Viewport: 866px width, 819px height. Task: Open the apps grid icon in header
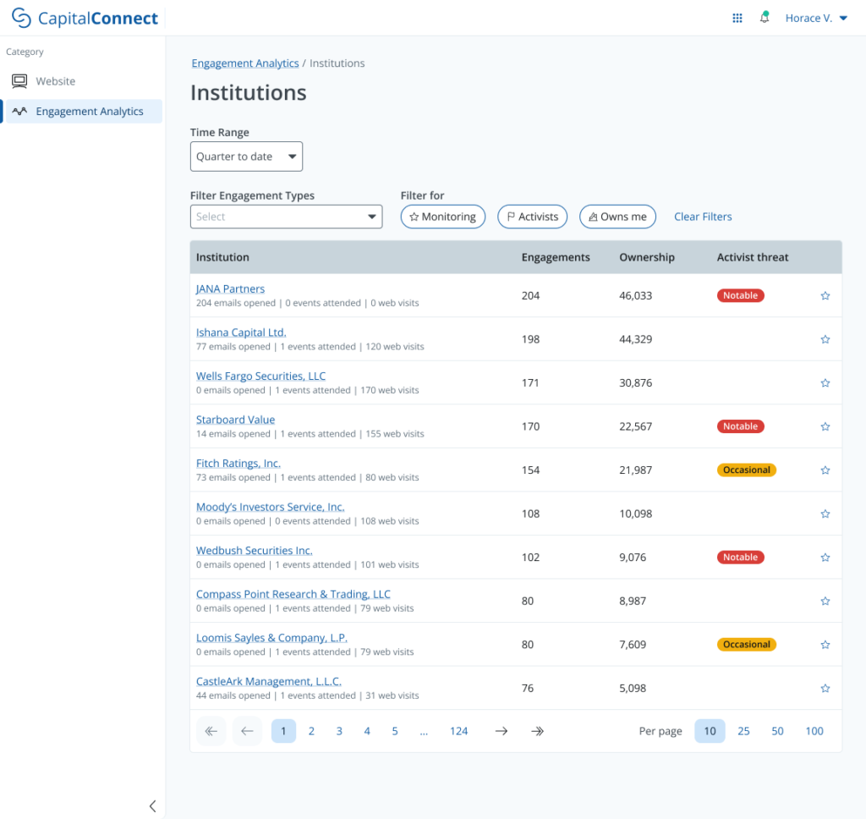point(737,17)
